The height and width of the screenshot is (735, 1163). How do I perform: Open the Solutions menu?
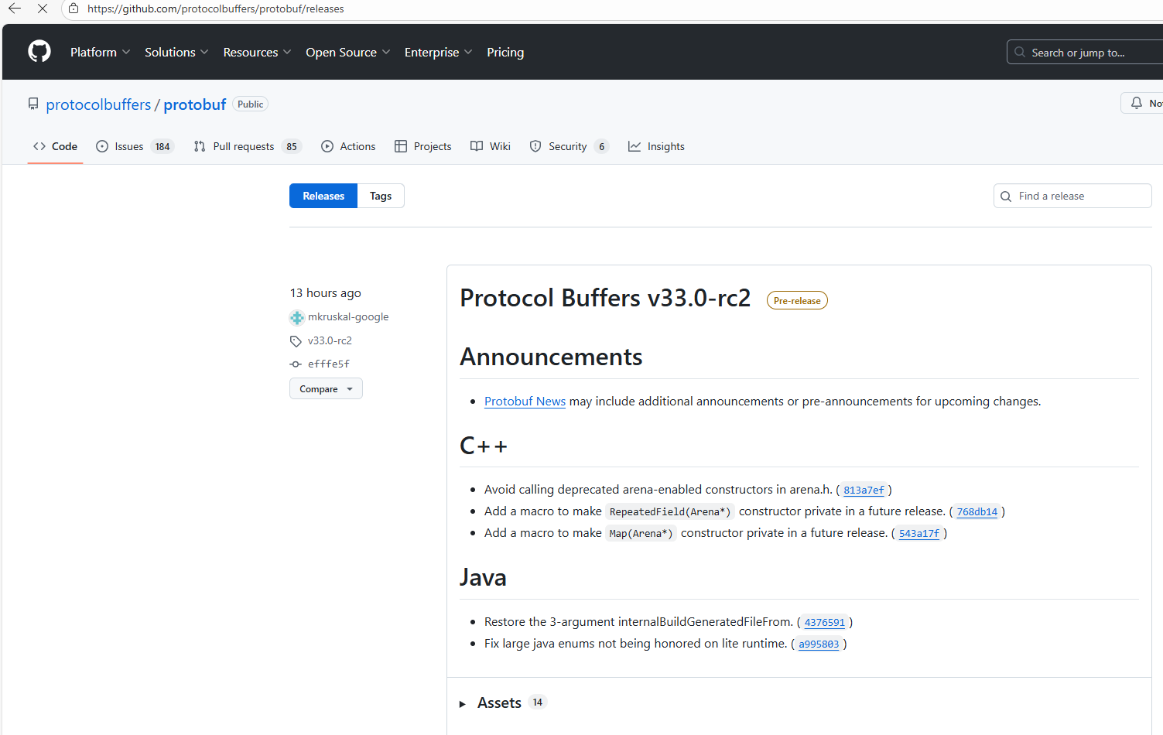[x=176, y=52]
